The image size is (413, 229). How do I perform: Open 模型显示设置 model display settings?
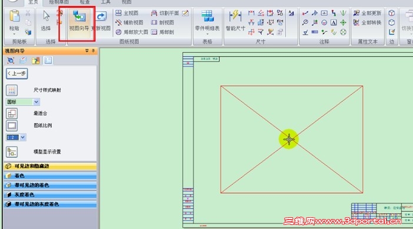point(12,152)
